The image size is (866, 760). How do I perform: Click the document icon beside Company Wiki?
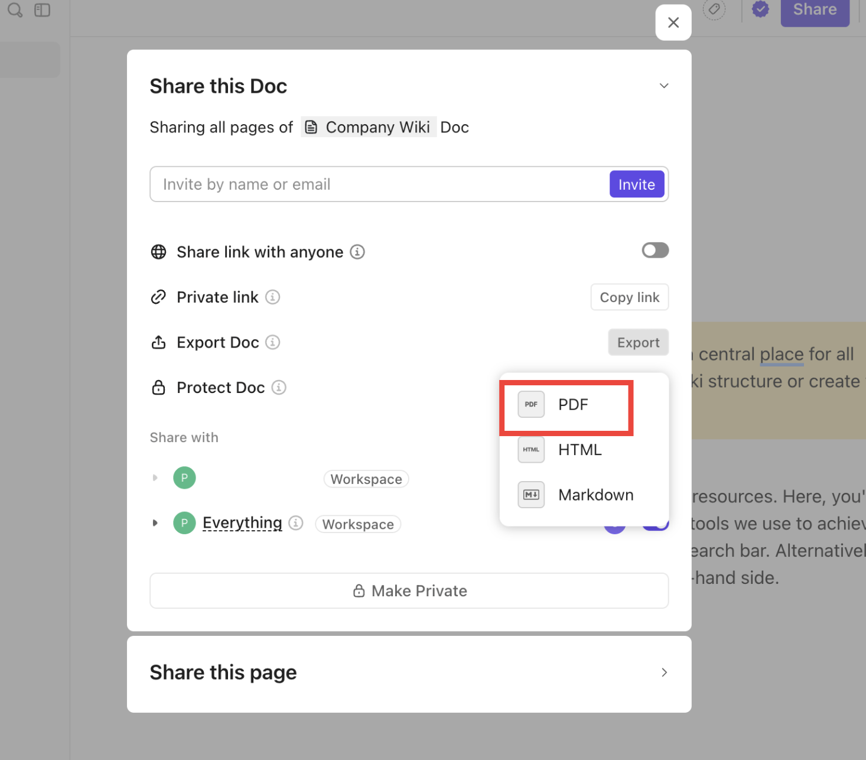pyautogui.click(x=311, y=126)
